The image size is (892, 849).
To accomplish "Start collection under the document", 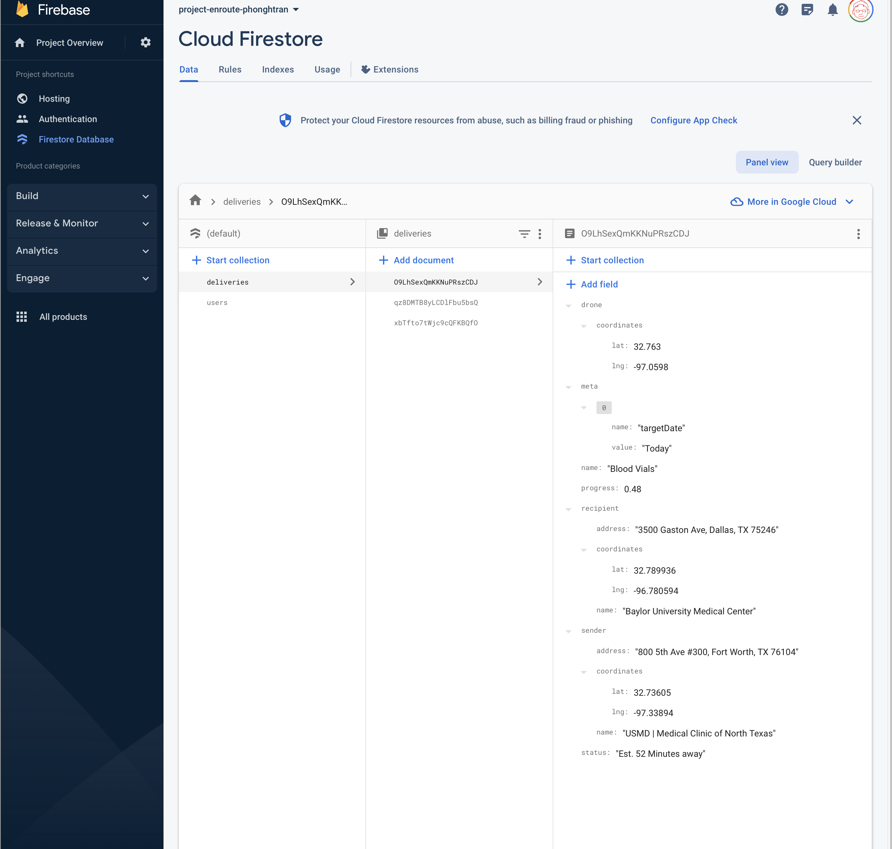I will click(605, 260).
